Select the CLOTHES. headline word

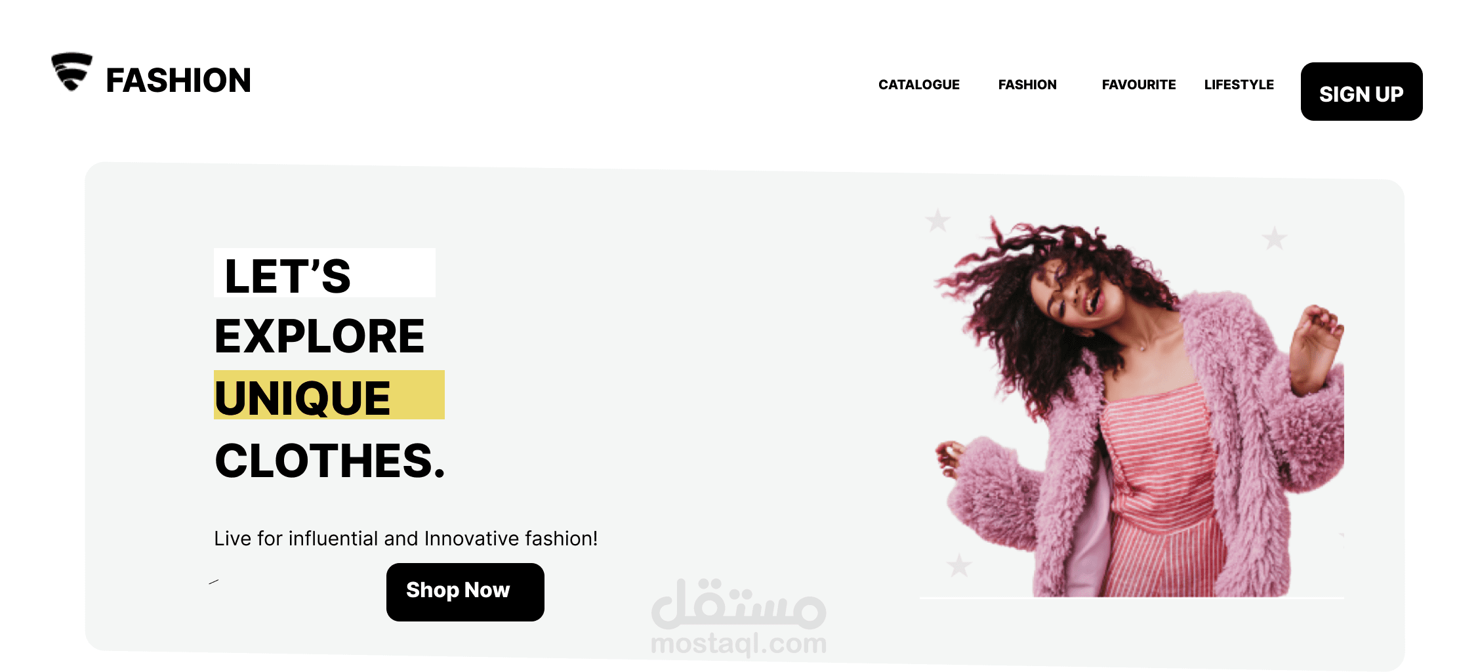(330, 461)
